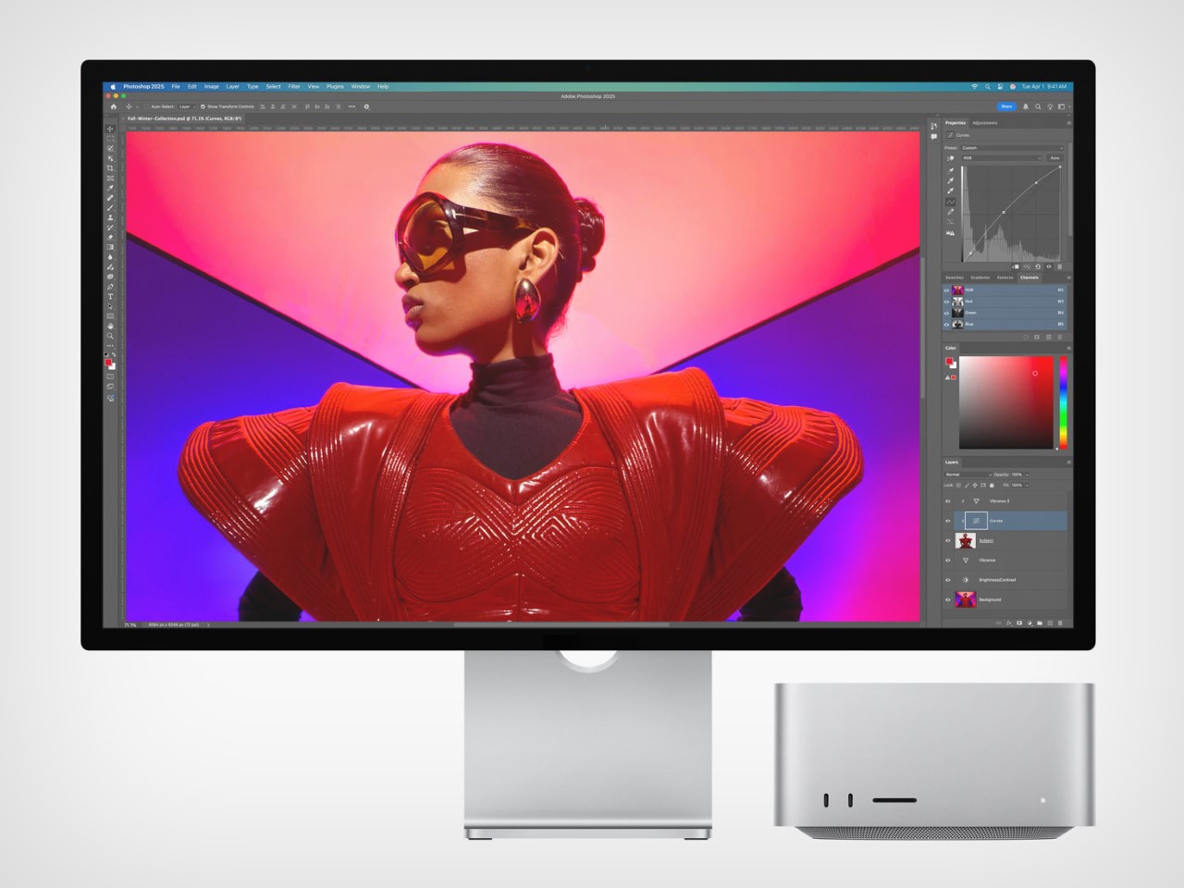This screenshot has width=1184, height=888.
Task: Choose the Type tool
Action: [111, 294]
